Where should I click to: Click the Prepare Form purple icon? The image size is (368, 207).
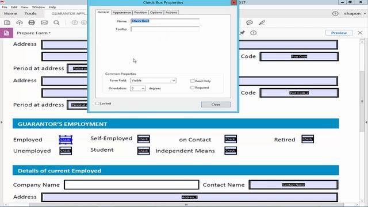(6, 33)
